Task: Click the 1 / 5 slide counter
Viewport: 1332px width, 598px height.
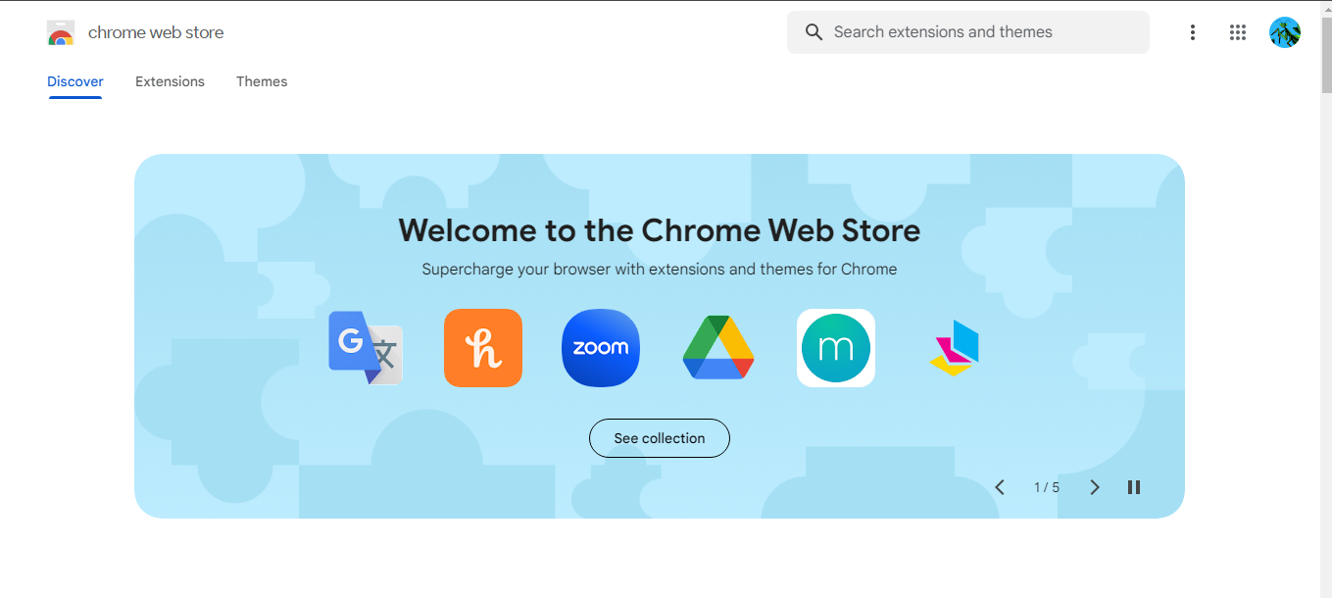Action: (1047, 487)
